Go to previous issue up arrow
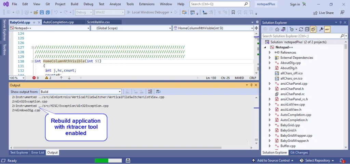The width and height of the screenshot is (350, 164). 61,78
